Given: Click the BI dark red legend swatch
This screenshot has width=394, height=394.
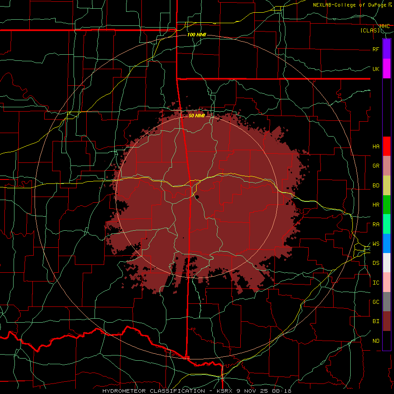Looking at the screenshot, I should pyautogui.click(x=387, y=321).
